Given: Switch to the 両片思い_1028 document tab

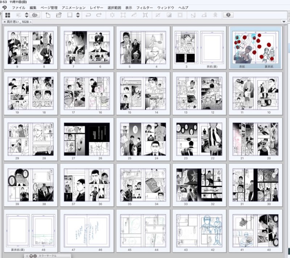Looking at the screenshot, I should click(19, 22).
